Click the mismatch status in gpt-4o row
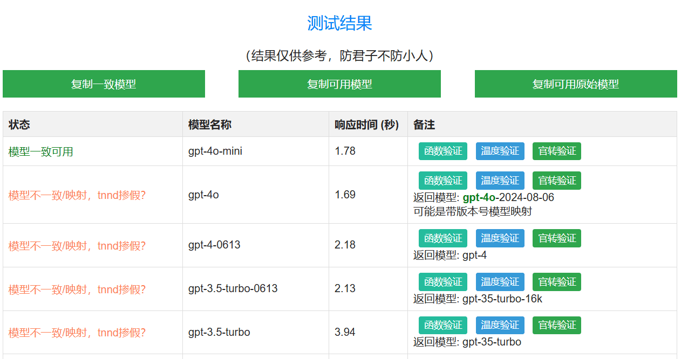 click(77, 195)
